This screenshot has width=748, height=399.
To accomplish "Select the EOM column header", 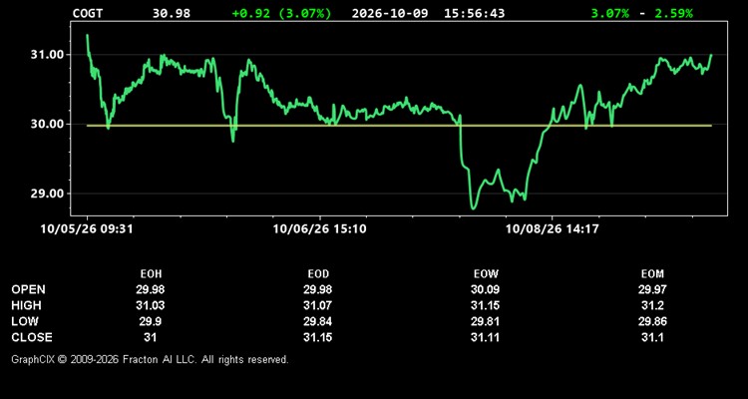I will (652, 274).
